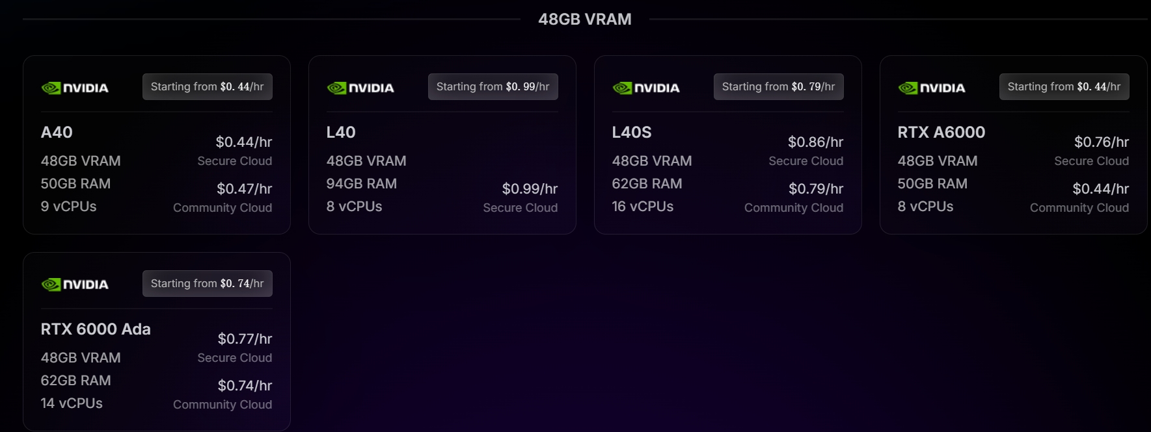Select L40S Community Cloud $0.79/hr price
Image resolution: width=1151 pixels, height=432 pixels.
816,189
